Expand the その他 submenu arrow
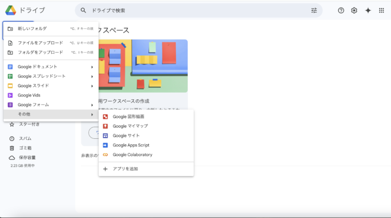The width and height of the screenshot is (391, 218). pyautogui.click(x=92, y=114)
